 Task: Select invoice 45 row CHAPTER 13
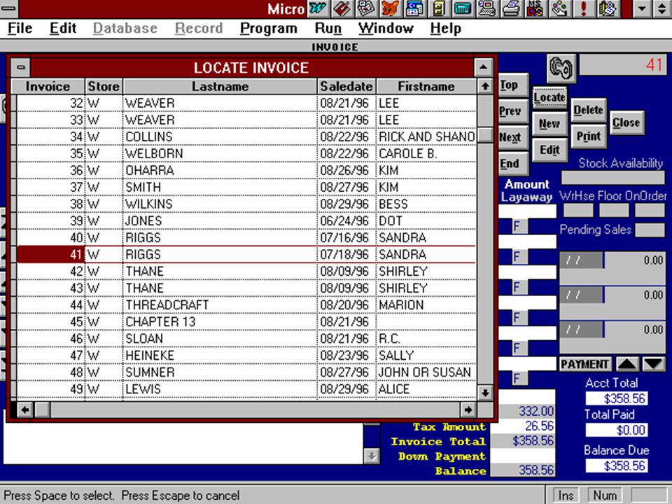click(x=246, y=322)
